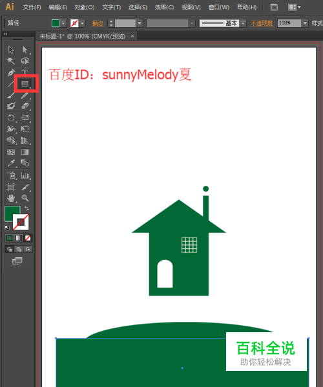
Task: Select the Symbol Sprayer tool
Action: tap(11, 175)
